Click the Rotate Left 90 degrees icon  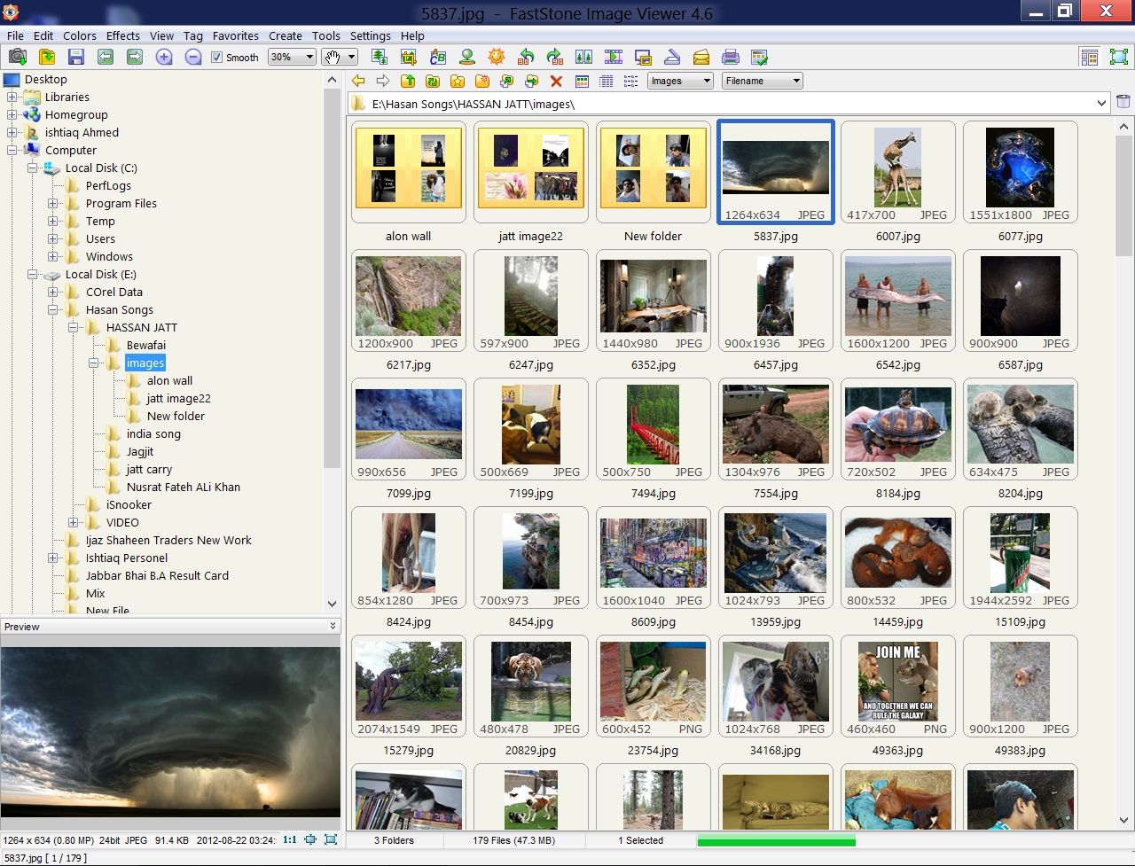525,56
